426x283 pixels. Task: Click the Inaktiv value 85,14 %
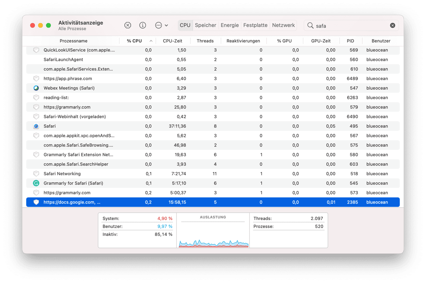coord(163,234)
